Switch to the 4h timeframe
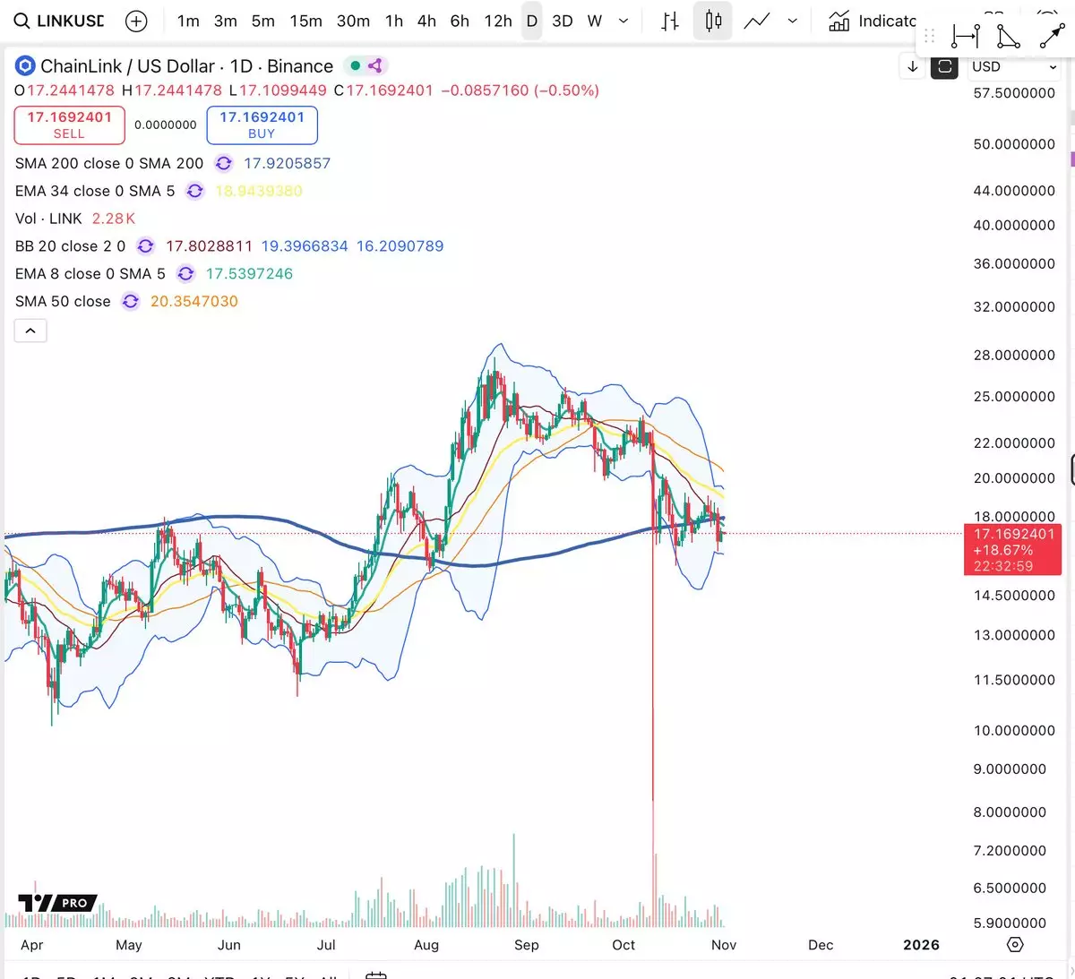 coord(426,21)
